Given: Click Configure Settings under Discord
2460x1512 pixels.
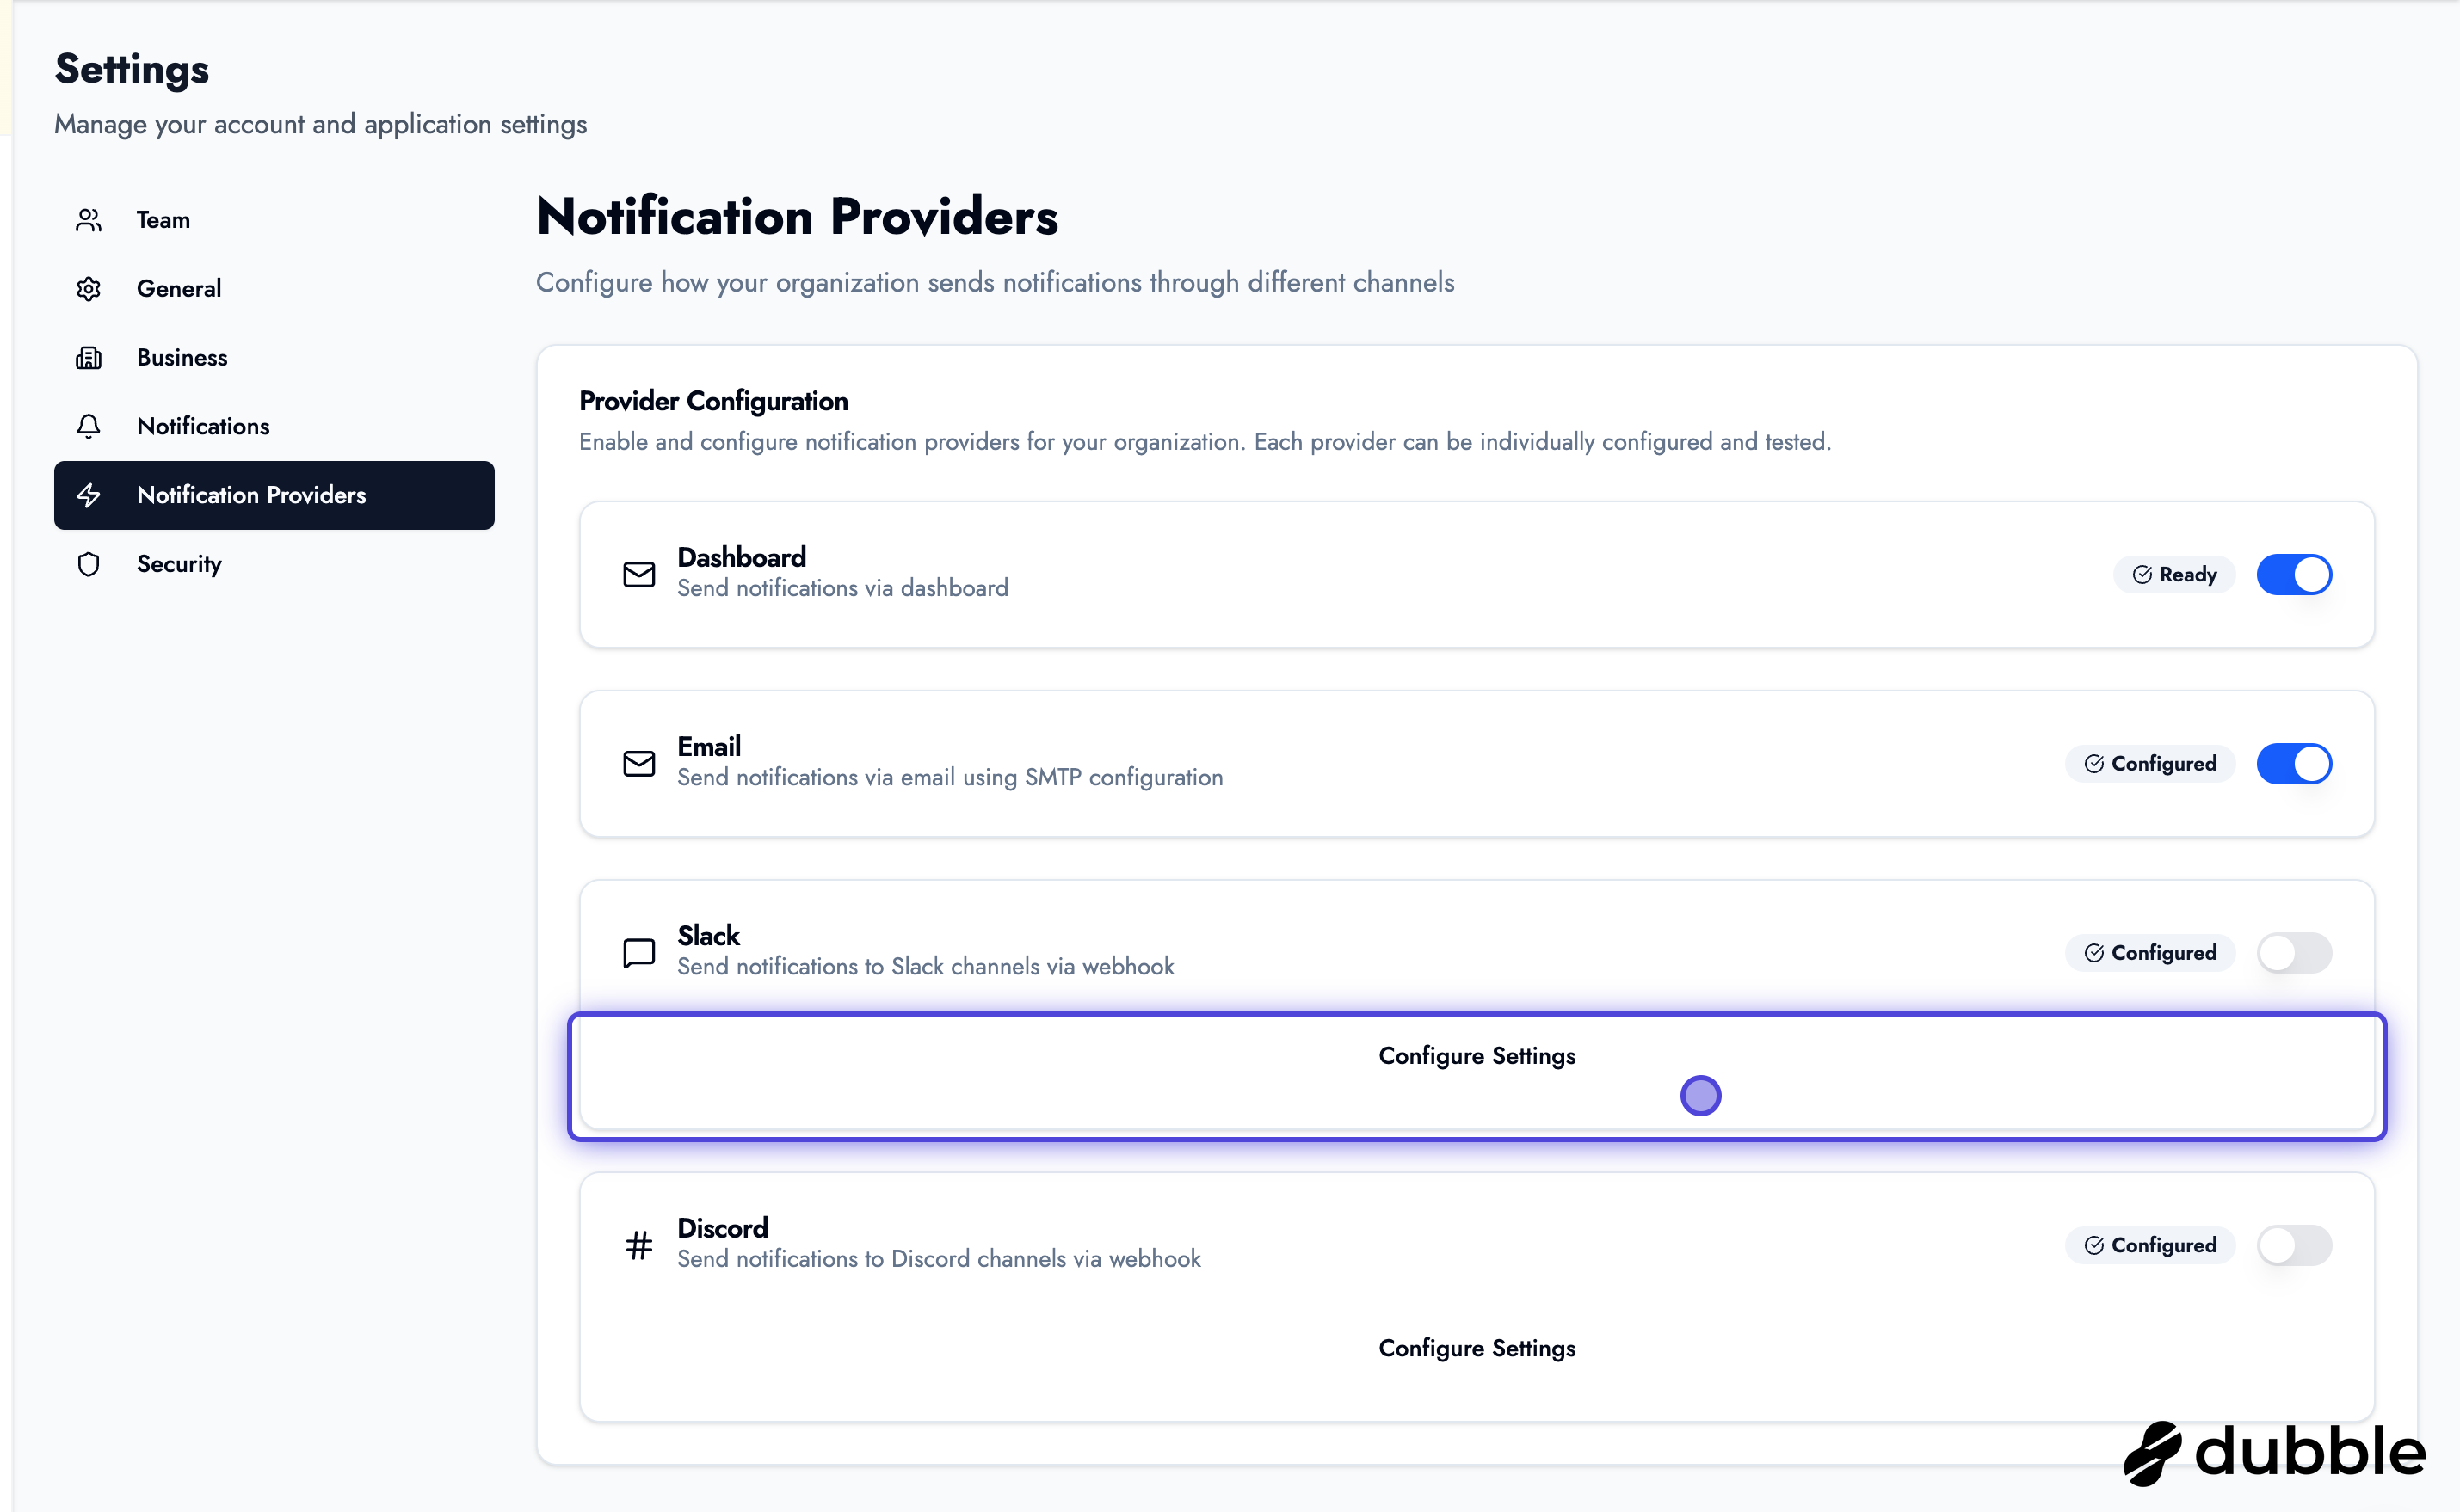Looking at the screenshot, I should click(x=1477, y=1348).
